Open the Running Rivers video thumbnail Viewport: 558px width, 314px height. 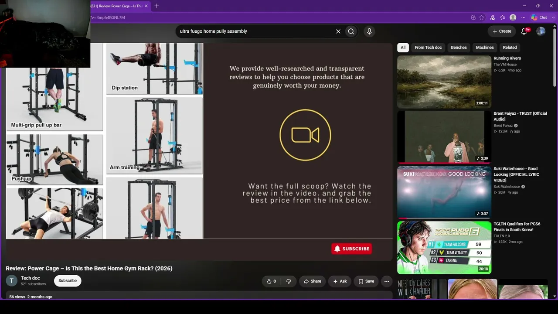444,82
